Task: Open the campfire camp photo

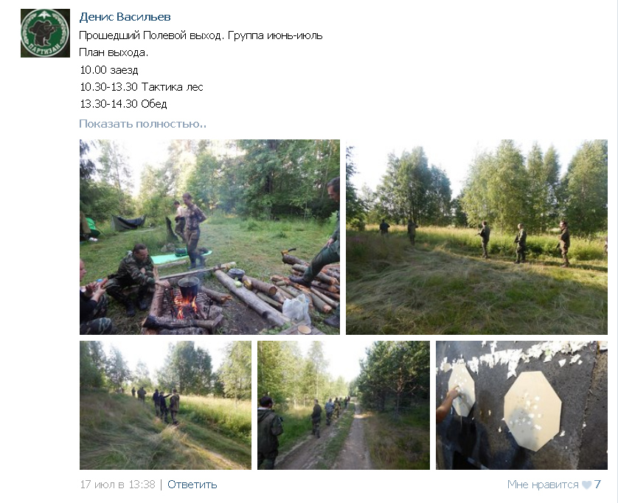Action: click(x=209, y=237)
